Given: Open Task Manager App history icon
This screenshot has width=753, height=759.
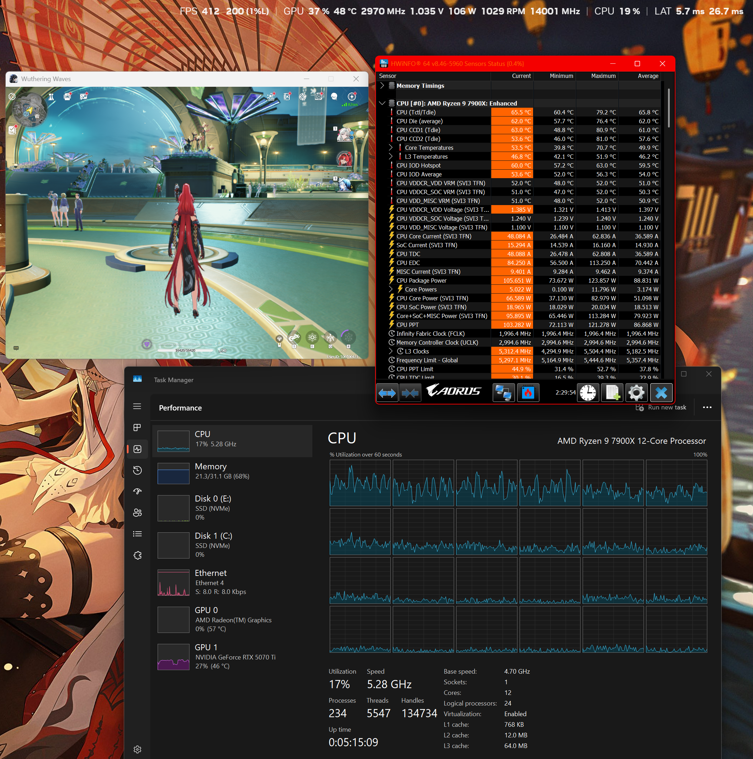Looking at the screenshot, I should (x=137, y=470).
